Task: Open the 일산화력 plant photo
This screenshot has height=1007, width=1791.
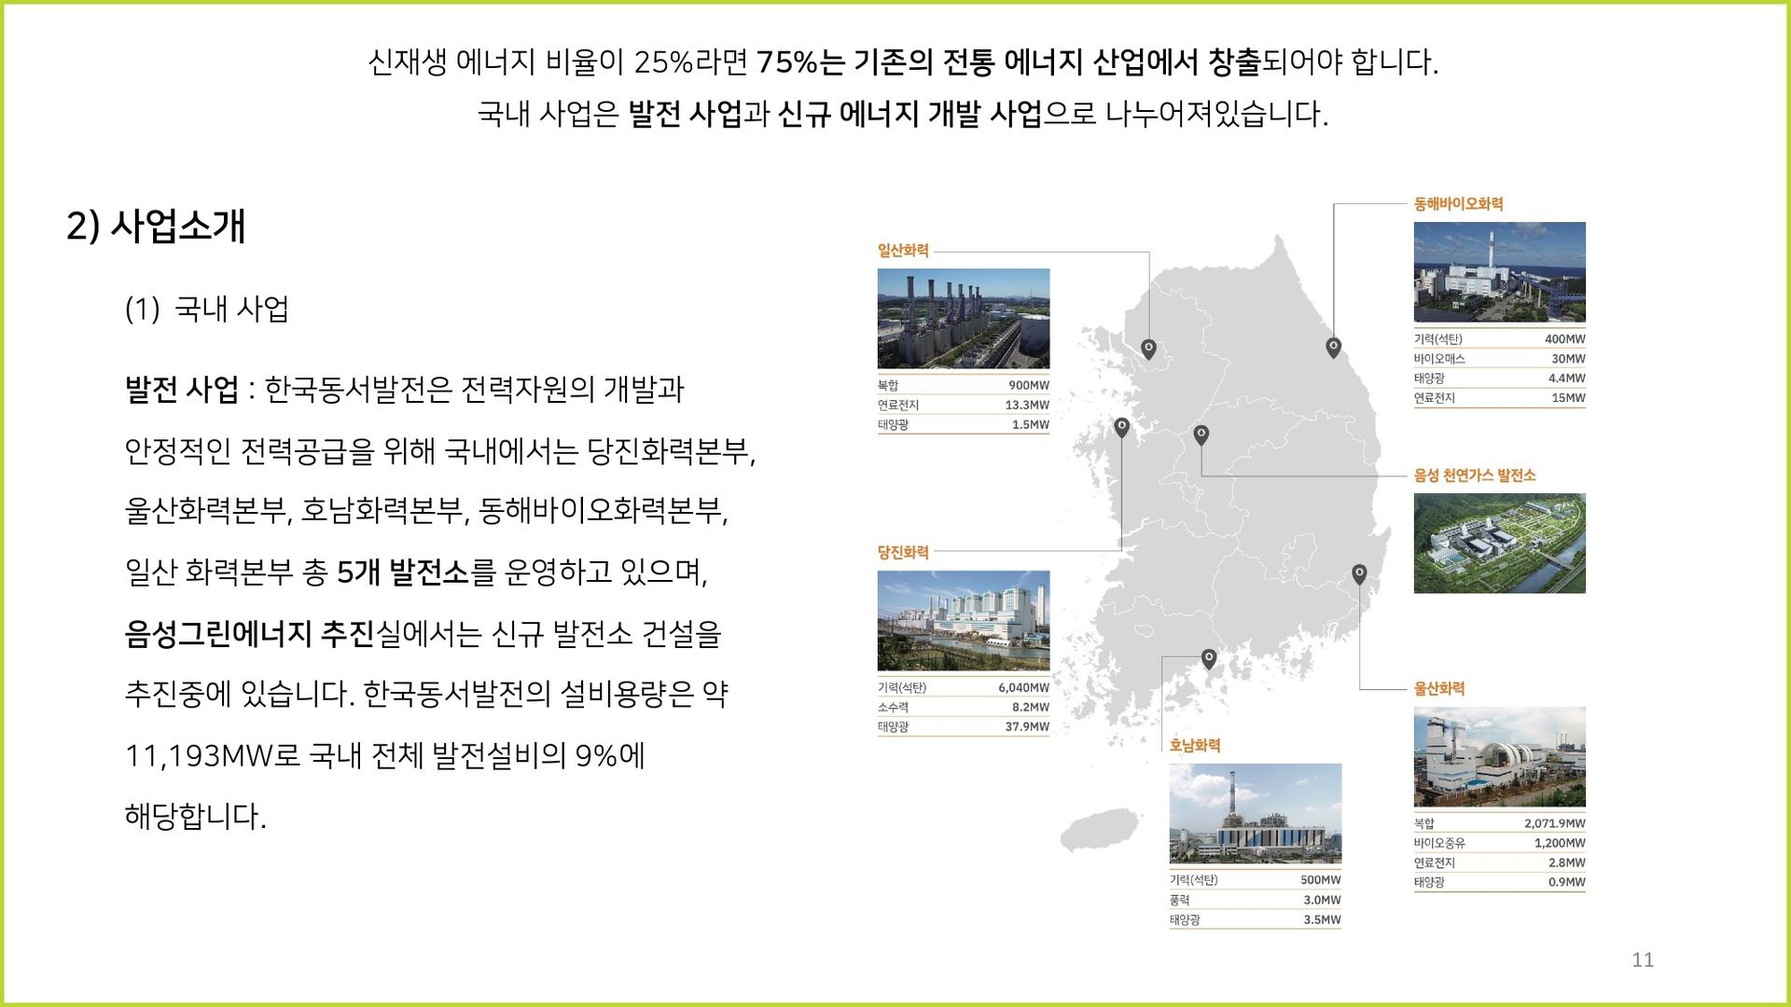Action: click(964, 319)
